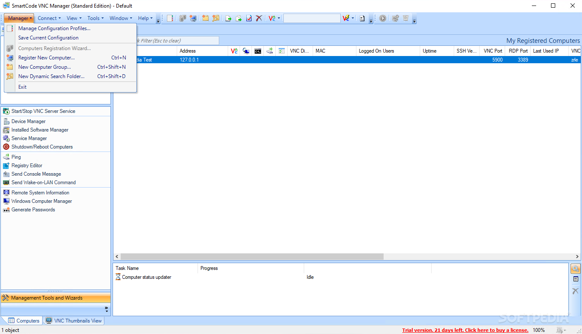Click grey play button toolbar icon
This screenshot has width=582, height=334.
coord(383,18)
